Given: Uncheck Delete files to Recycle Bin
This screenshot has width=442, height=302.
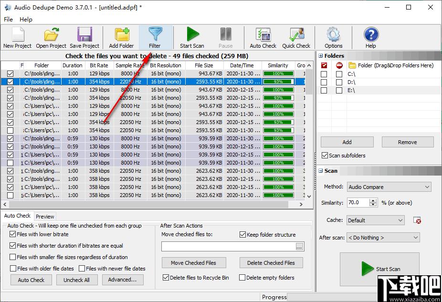Looking at the screenshot, I should point(166,278).
